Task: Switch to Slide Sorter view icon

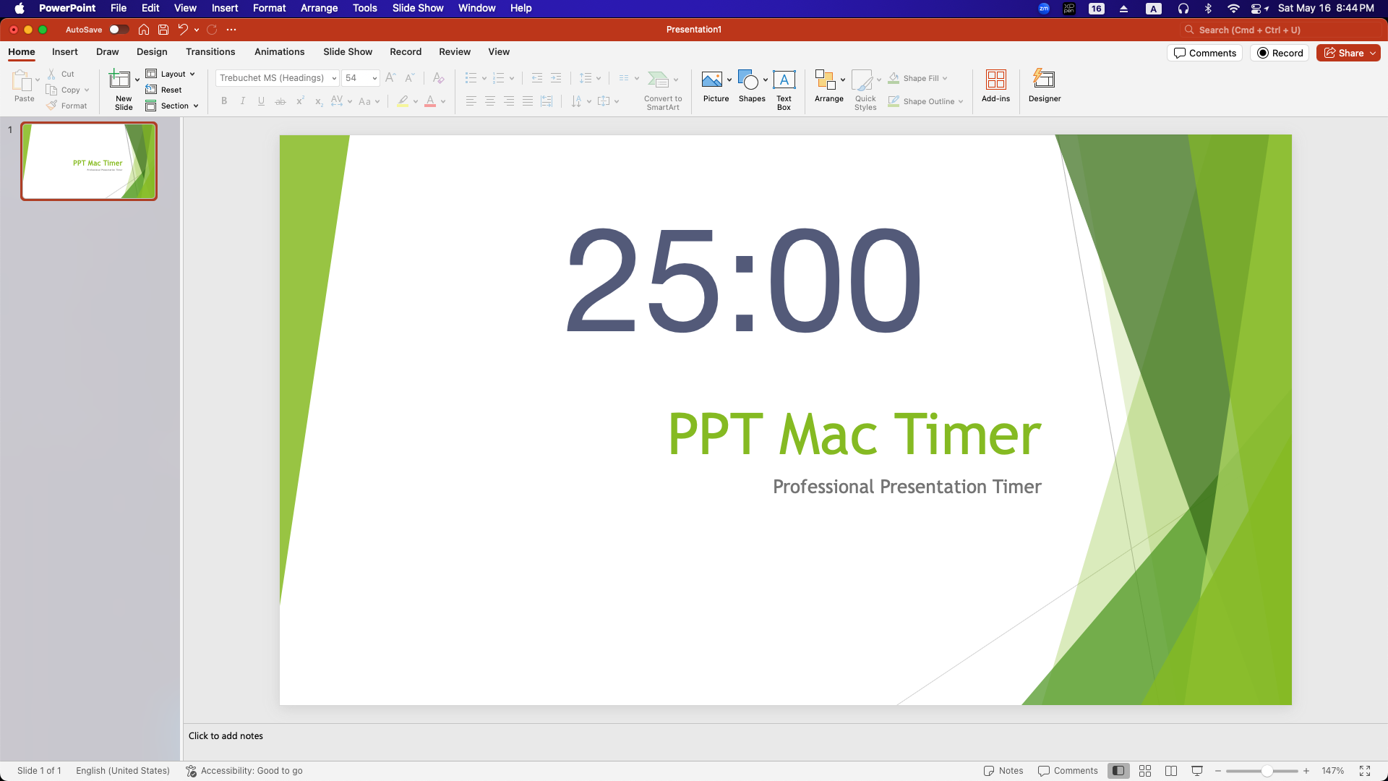Action: [1145, 771]
